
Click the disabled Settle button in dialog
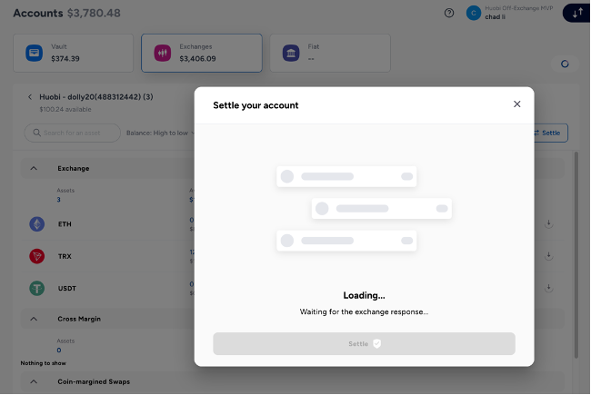[x=364, y=343]
